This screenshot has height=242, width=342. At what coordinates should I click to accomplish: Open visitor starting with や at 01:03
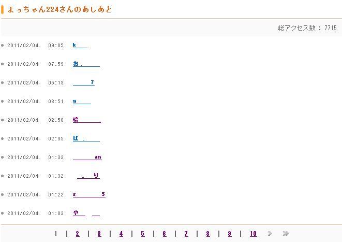click(86, 213)
